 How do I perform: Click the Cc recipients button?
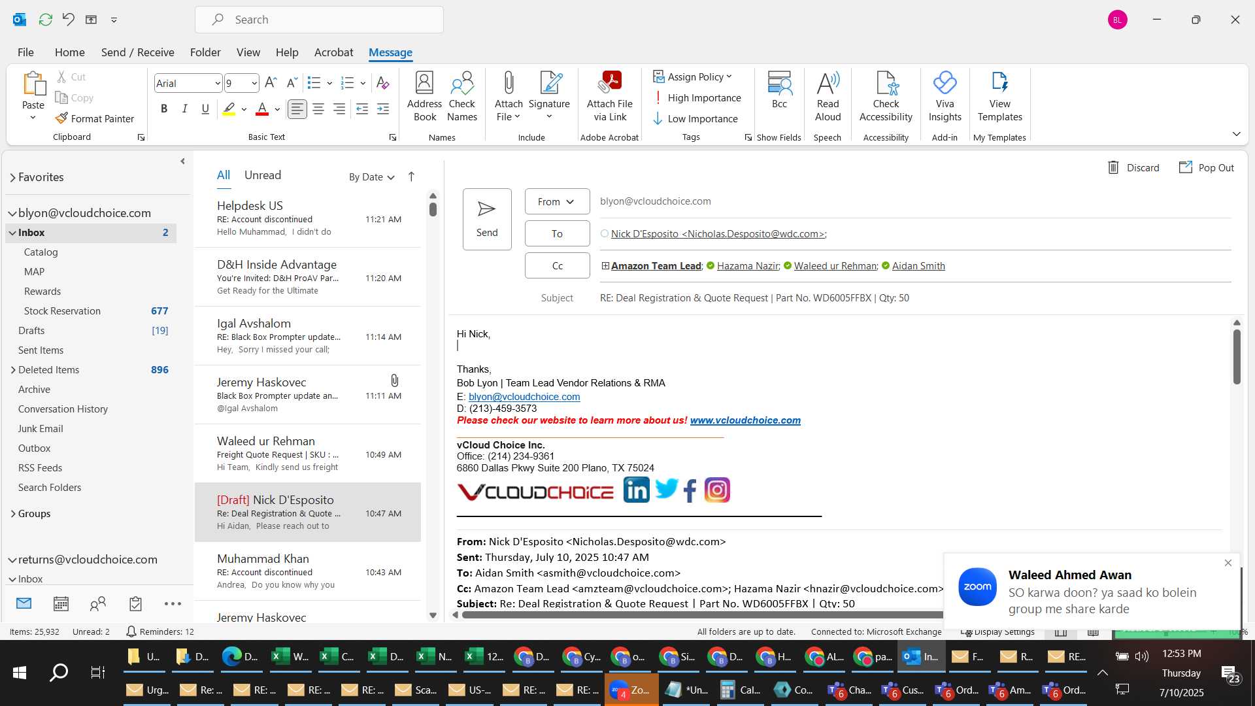click(x=557, y=266)
